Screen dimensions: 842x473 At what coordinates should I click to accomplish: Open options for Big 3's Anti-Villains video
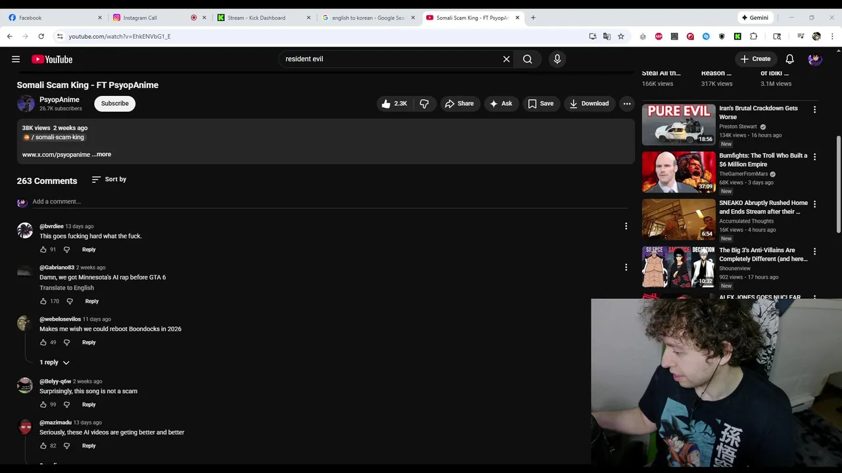coord(814,252)
